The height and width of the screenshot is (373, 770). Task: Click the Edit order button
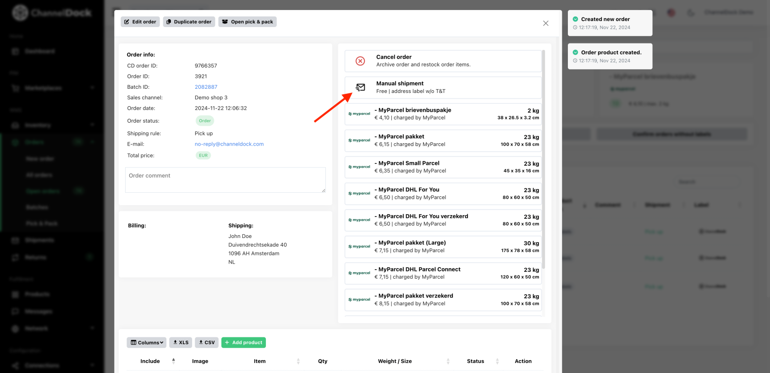click(140, 22)
